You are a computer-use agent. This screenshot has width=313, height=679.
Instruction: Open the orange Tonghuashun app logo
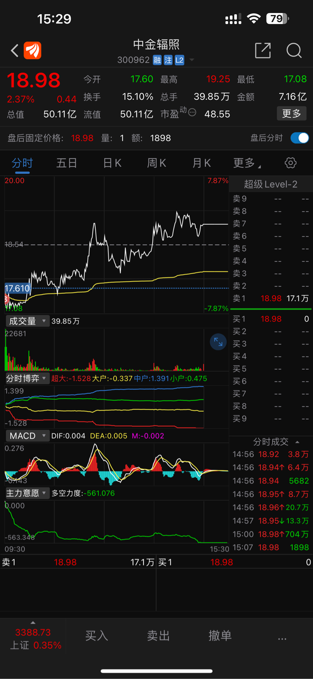[33, 51]
